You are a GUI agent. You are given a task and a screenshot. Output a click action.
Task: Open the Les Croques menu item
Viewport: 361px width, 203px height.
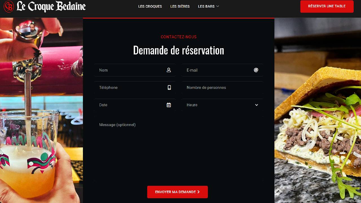(150, 6)
